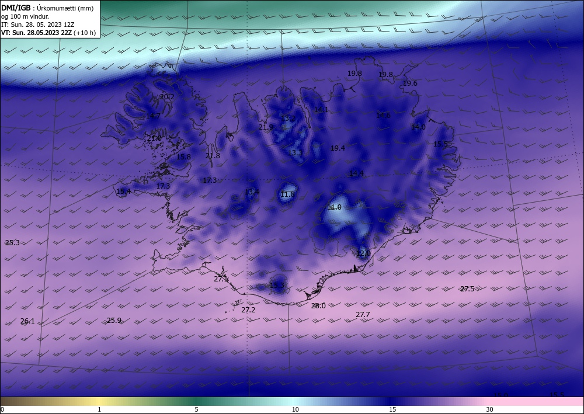This screenshot has width=584, height=414.
Task: Click the 19.4 value on the map
Action: [x=338, y=148]
